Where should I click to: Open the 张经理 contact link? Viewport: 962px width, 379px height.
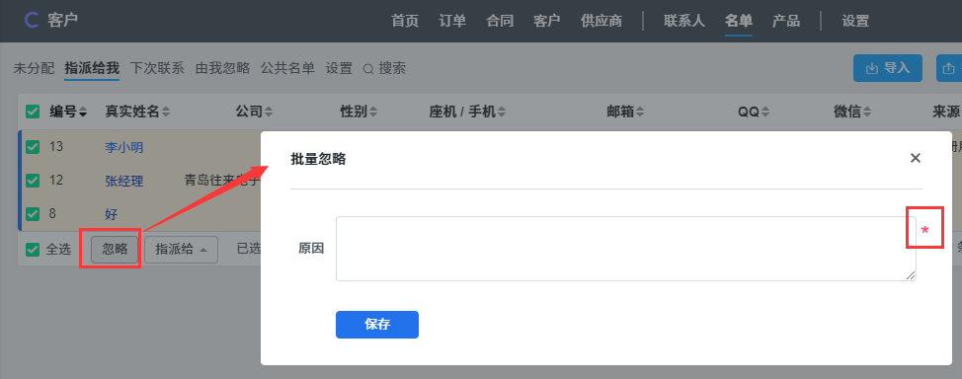tap(123, 181)
